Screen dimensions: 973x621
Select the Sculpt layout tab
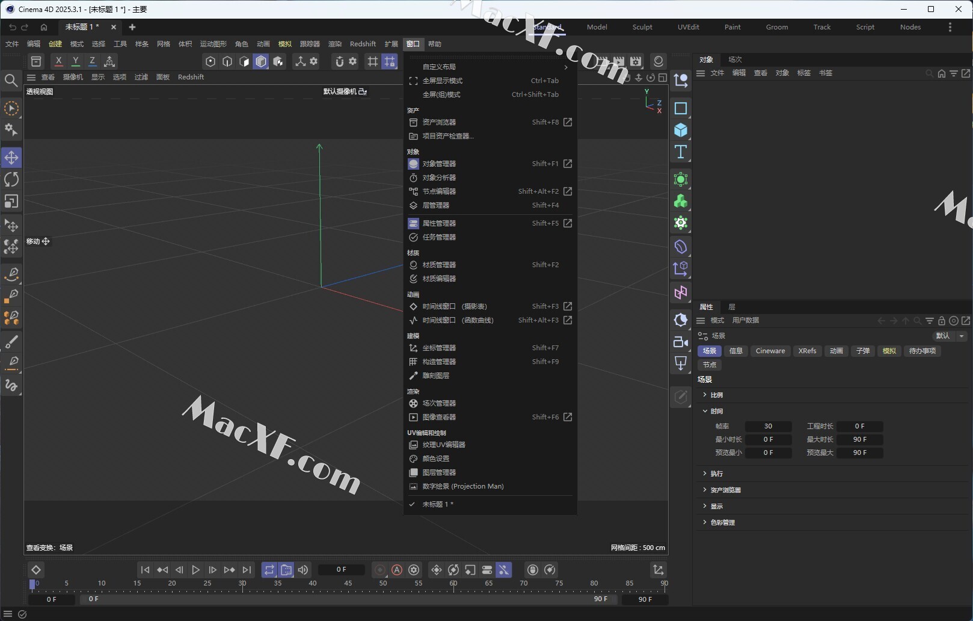point(642,27)
